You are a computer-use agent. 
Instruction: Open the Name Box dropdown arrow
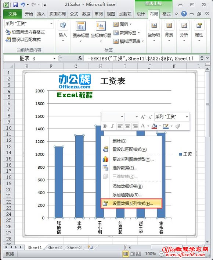(54, 58)
